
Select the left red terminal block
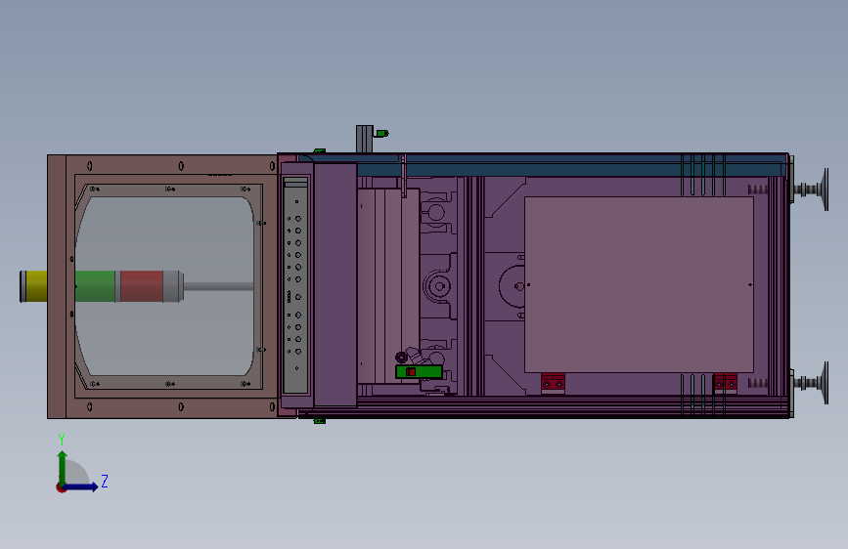pyautogui.click(x=553, y=383)
